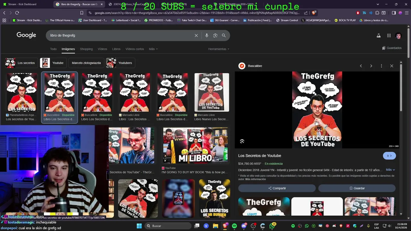Open the Buscalibre source link
Image resolution: width=411 pixels, height=231 pixels.
[255, 66]
